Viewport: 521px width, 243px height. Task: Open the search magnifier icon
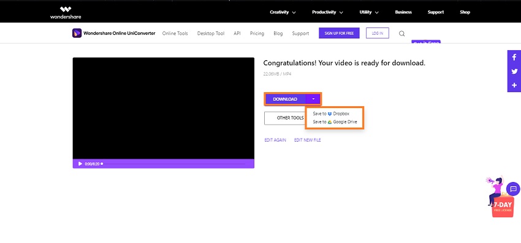point(401,34)
